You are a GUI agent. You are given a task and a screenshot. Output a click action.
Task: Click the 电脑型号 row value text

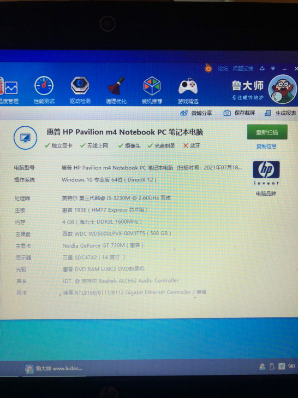(152, 168)
